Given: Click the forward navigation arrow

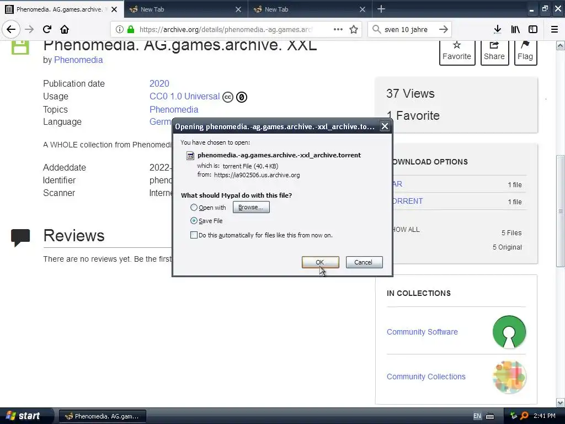Looking at the screenshot, I should pos(30,29).
